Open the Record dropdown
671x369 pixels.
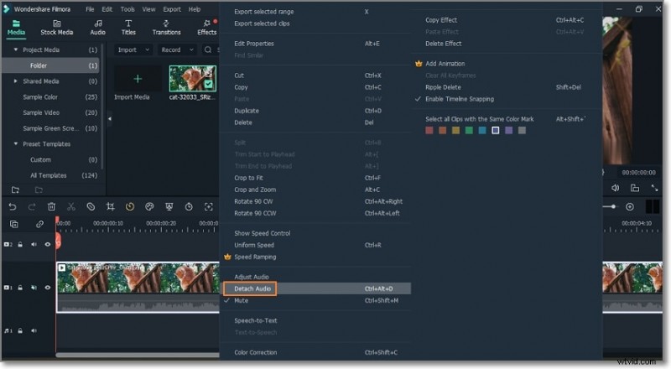177,49
